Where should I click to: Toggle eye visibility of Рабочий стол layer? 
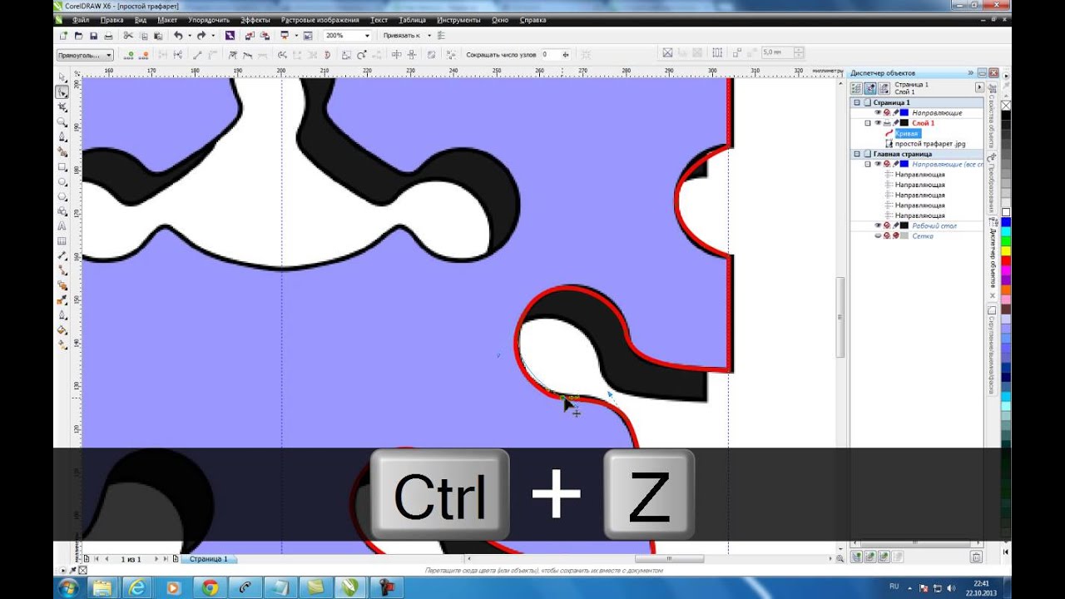878,225
